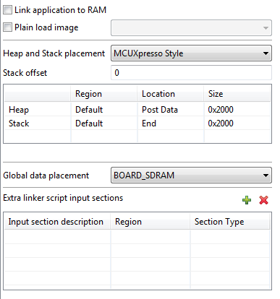Screen dimensions: 280x299
Task: Open Heap and Stack placement dropdown
Action: pos(191,53)
